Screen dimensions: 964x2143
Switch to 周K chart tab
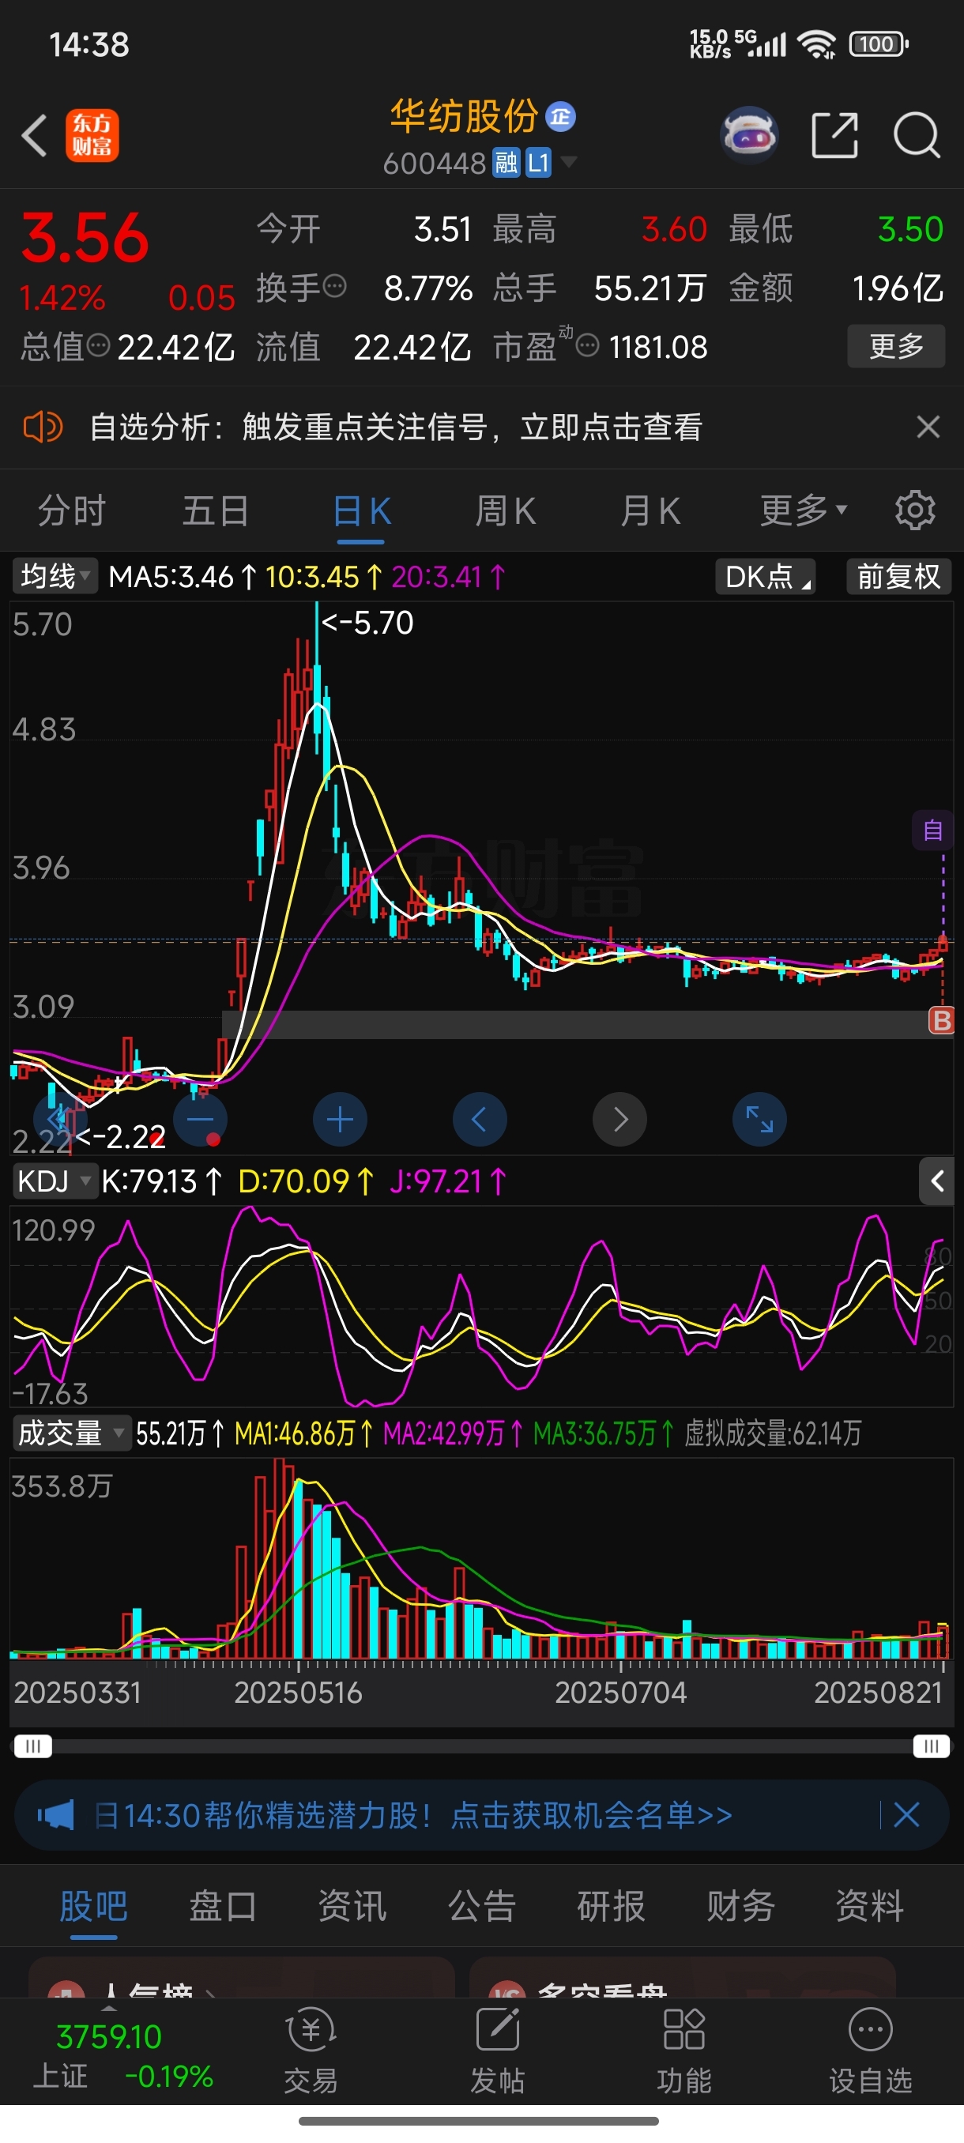pos(506,510)
